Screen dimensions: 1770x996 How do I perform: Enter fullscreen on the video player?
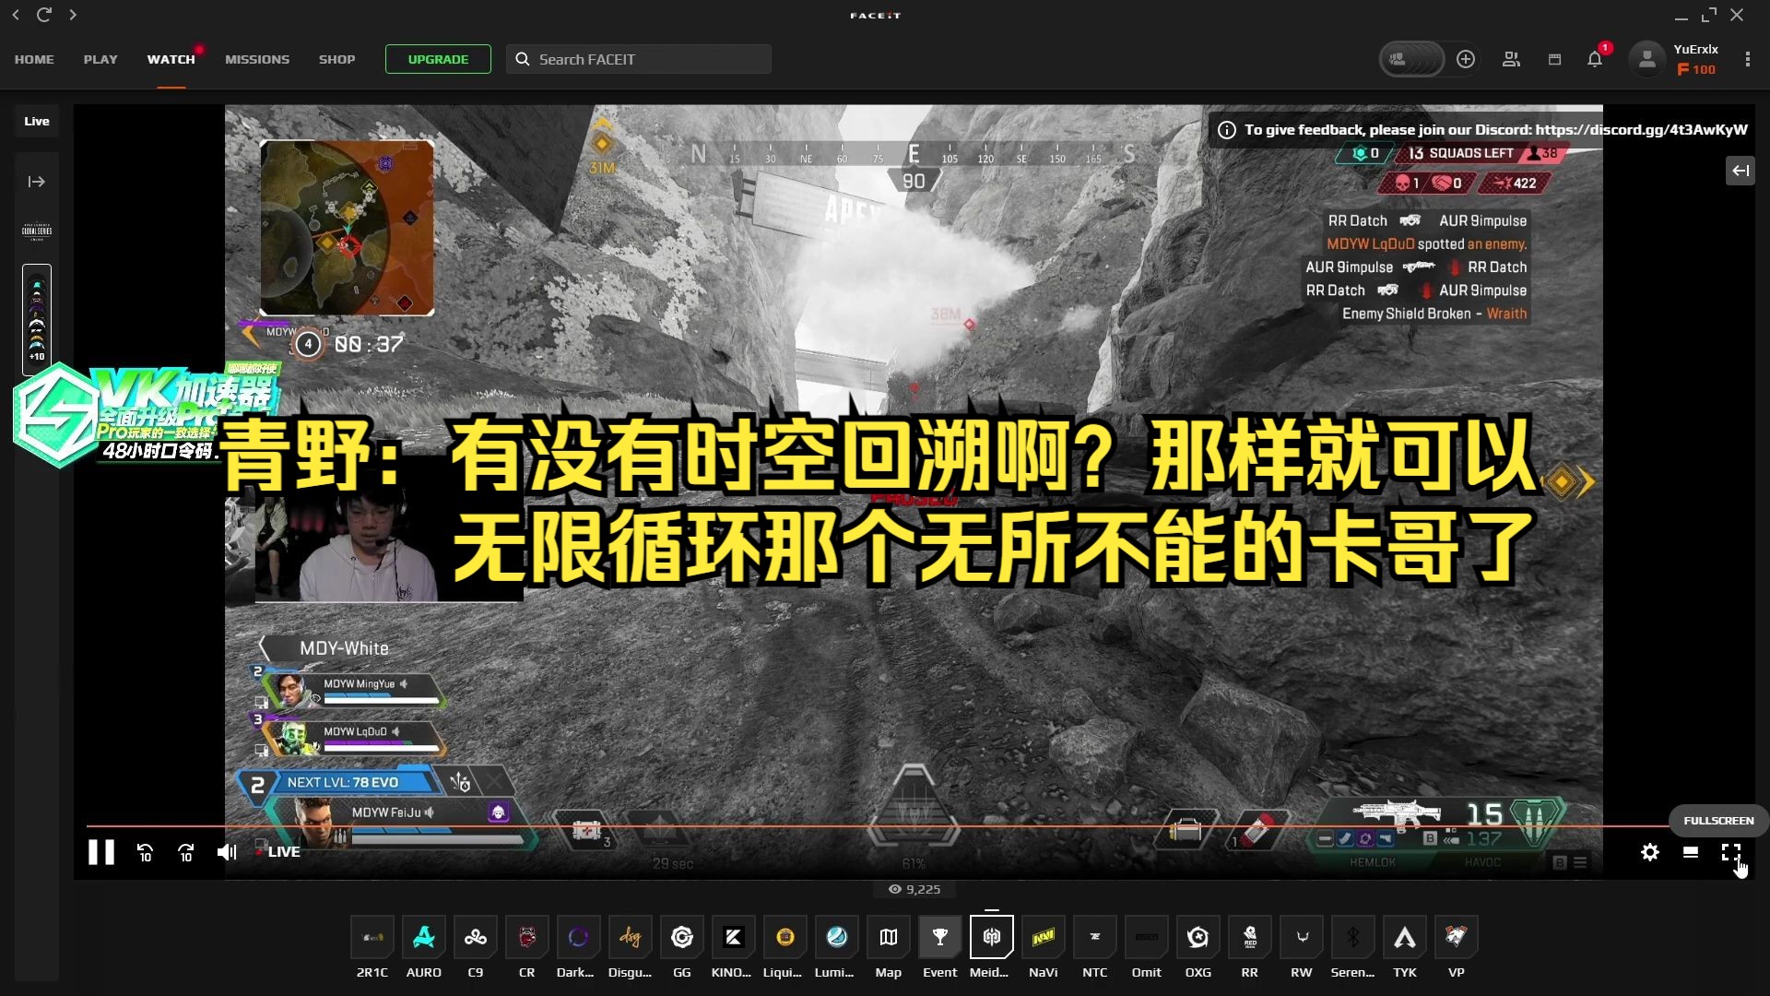[1731, 852]
